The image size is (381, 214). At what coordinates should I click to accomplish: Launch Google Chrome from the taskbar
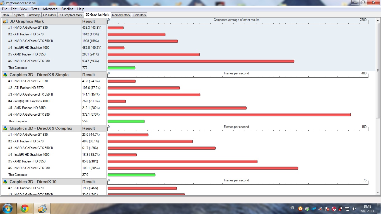(25, 208)
